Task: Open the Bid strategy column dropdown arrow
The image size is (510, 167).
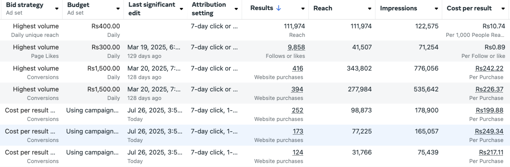Action: click(x=57, y=9)
